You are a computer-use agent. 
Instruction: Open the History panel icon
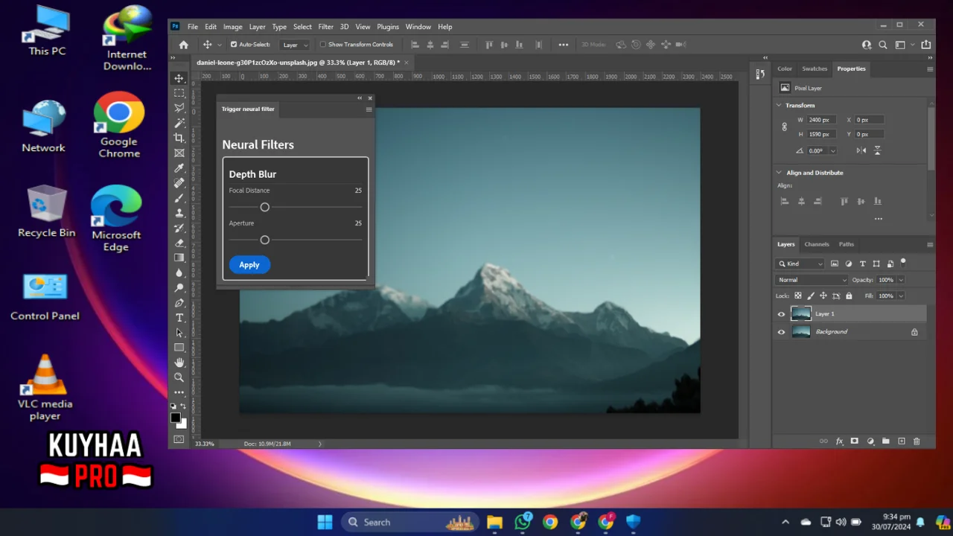coord(760,74)
